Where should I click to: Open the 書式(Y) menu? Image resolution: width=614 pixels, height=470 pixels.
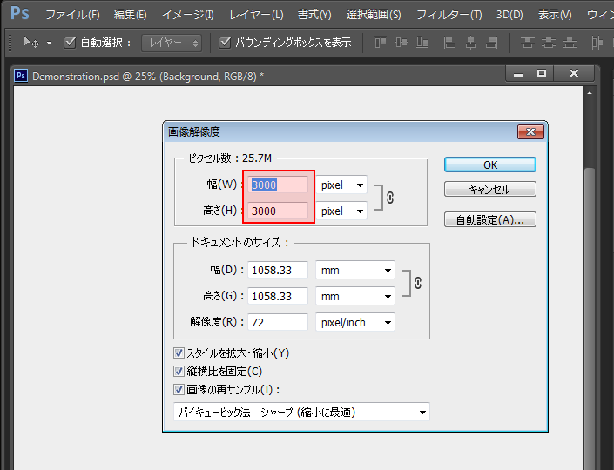coord(314,15)
